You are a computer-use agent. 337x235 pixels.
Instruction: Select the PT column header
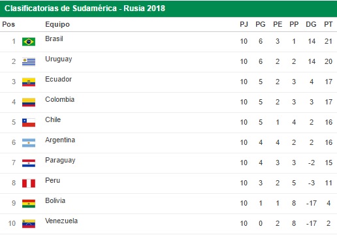329,24
